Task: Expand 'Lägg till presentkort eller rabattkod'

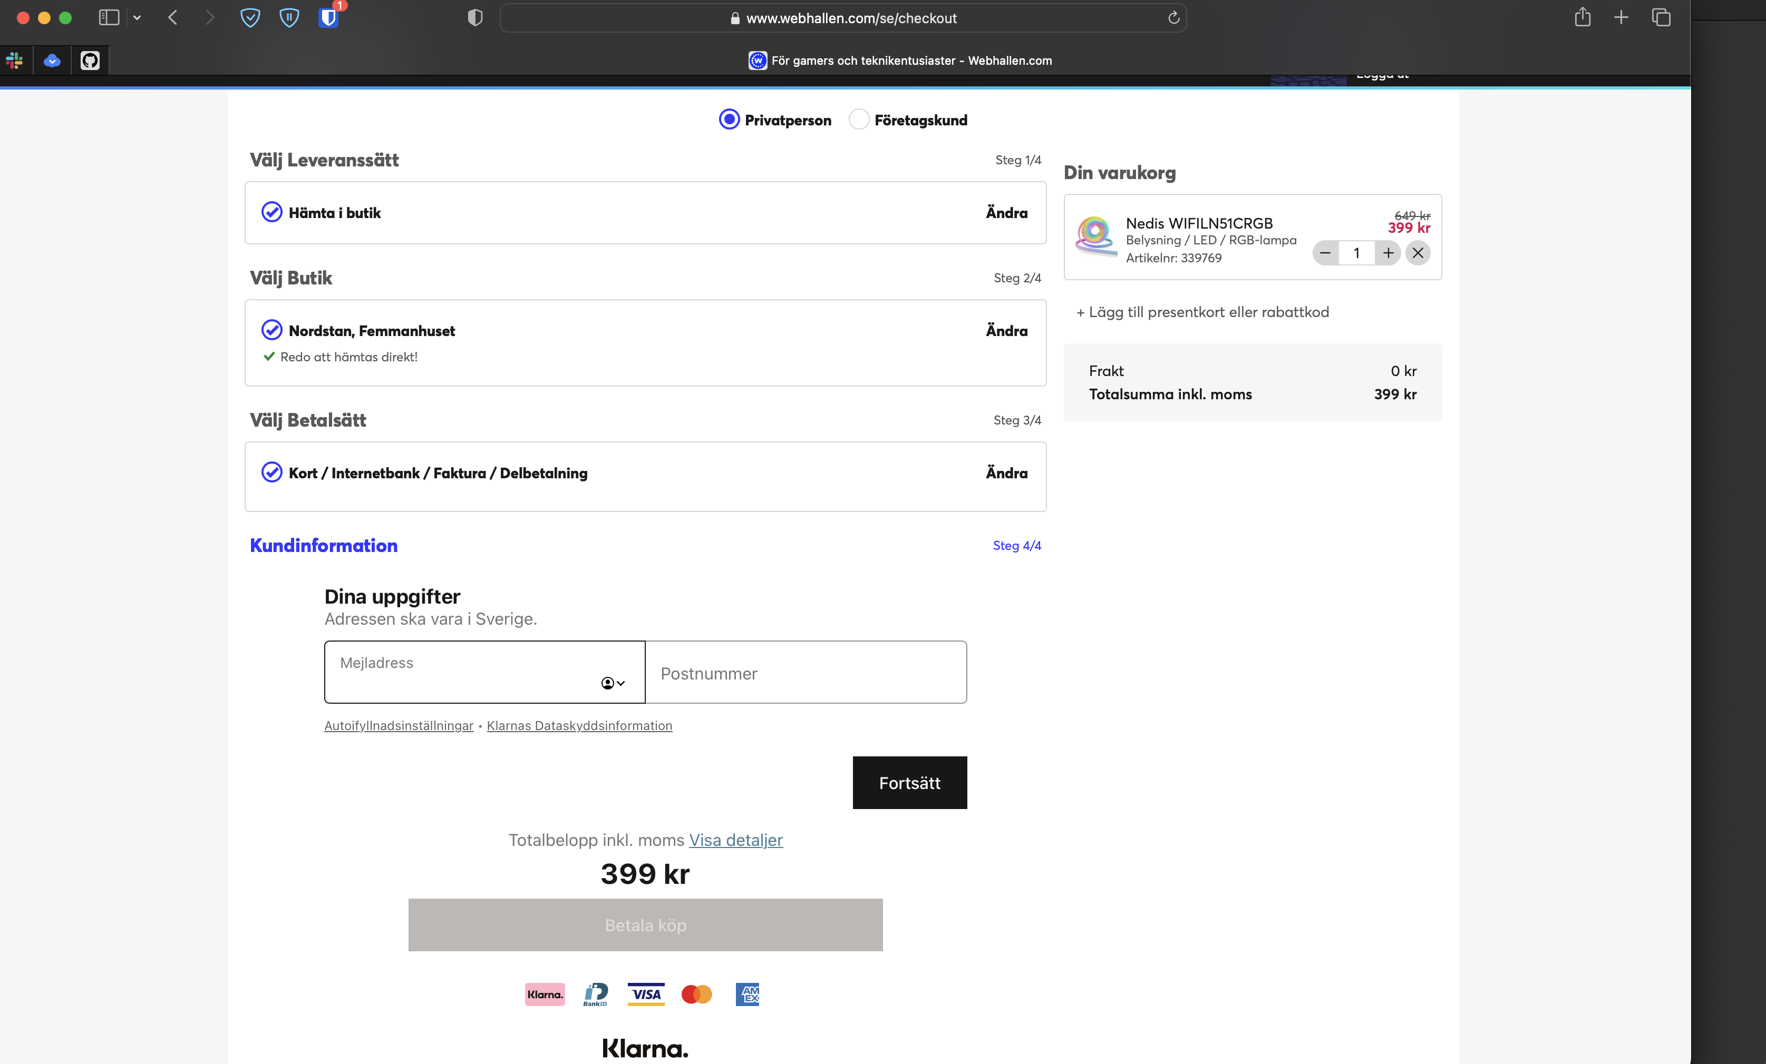Action: [1202, 311]
